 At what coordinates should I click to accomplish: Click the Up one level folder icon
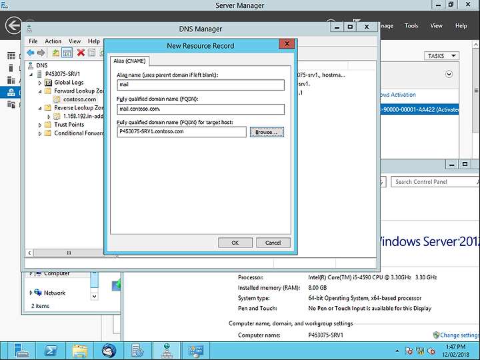click(x=56, y=53)
